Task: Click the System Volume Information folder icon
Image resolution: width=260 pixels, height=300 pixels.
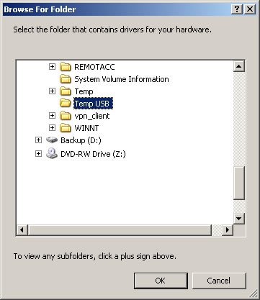Action: click(66, 79)
